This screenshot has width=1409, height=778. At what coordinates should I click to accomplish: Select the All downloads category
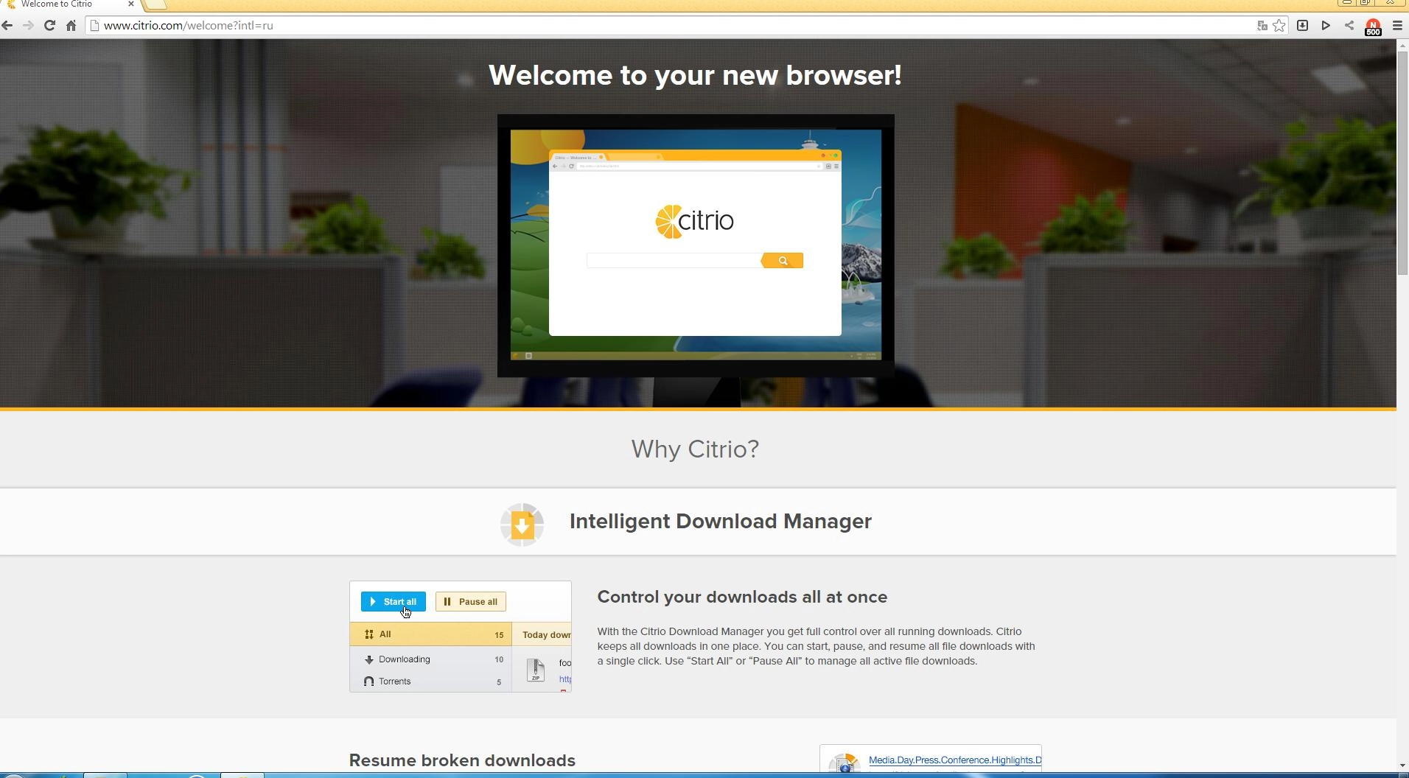tap(431, 634)
